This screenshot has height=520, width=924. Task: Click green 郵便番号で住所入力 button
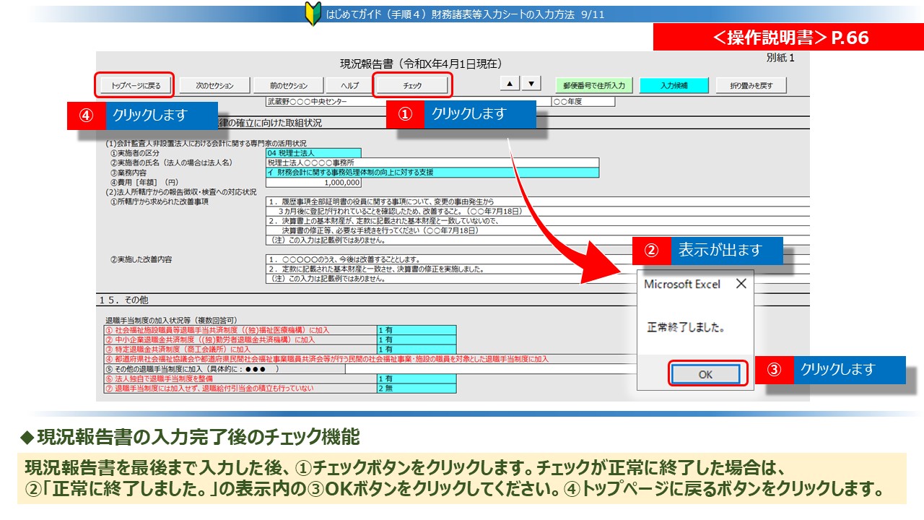click(x=594, y=85)
